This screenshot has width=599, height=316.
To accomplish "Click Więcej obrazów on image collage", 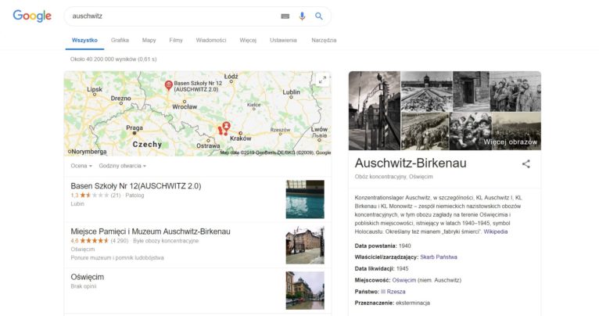I will point(510,142).
